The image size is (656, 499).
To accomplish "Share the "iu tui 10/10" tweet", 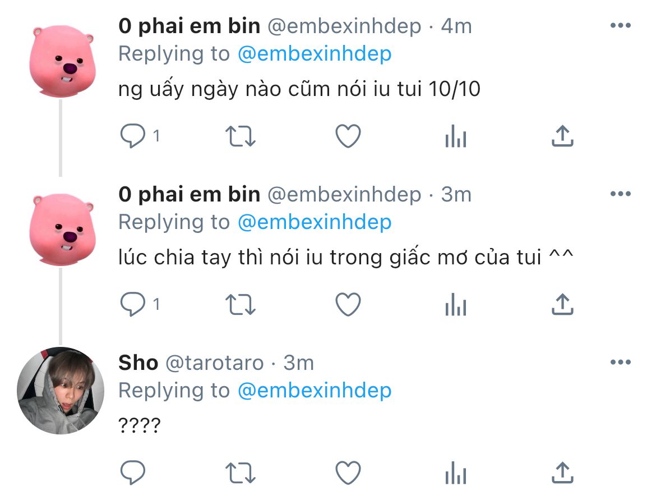I will (x=562, y=136).
